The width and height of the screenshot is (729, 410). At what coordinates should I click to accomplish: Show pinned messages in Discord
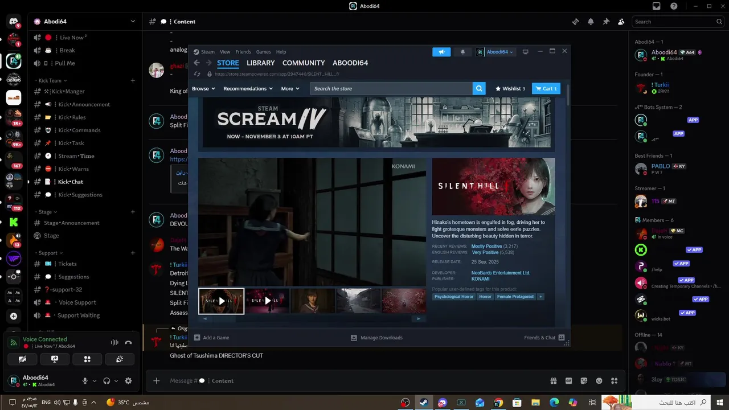(606, 22)
